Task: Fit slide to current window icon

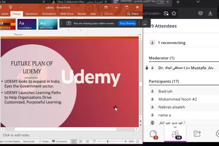Action: tap(137, 142)
